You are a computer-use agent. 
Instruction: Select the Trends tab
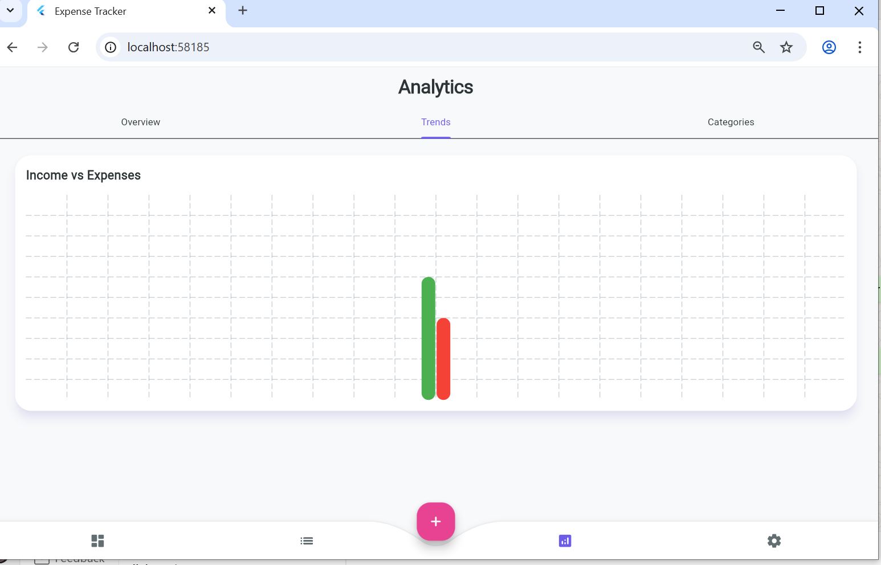coord(435,122)
